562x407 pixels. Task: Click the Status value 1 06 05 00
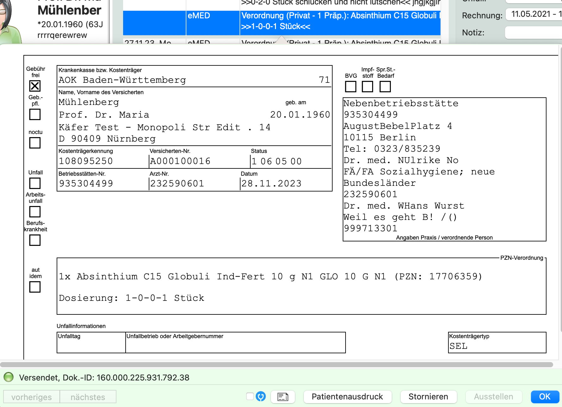[277, 161]
